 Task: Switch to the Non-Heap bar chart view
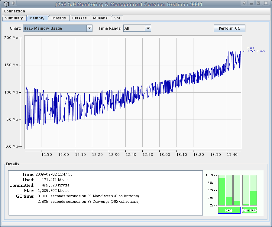click(249, 210)
